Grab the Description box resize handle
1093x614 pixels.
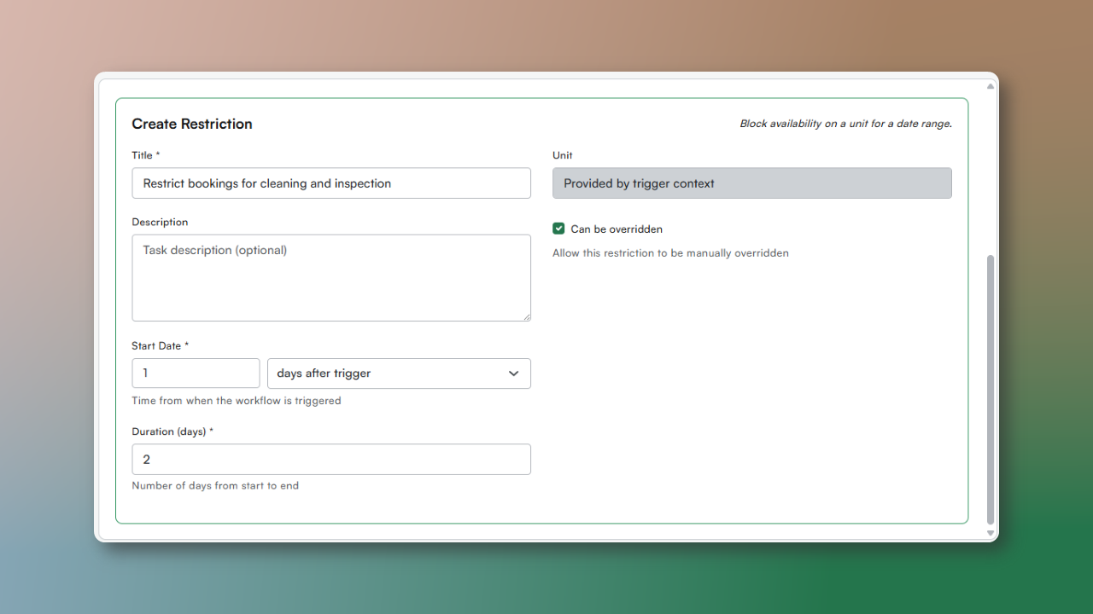point(526,316)
